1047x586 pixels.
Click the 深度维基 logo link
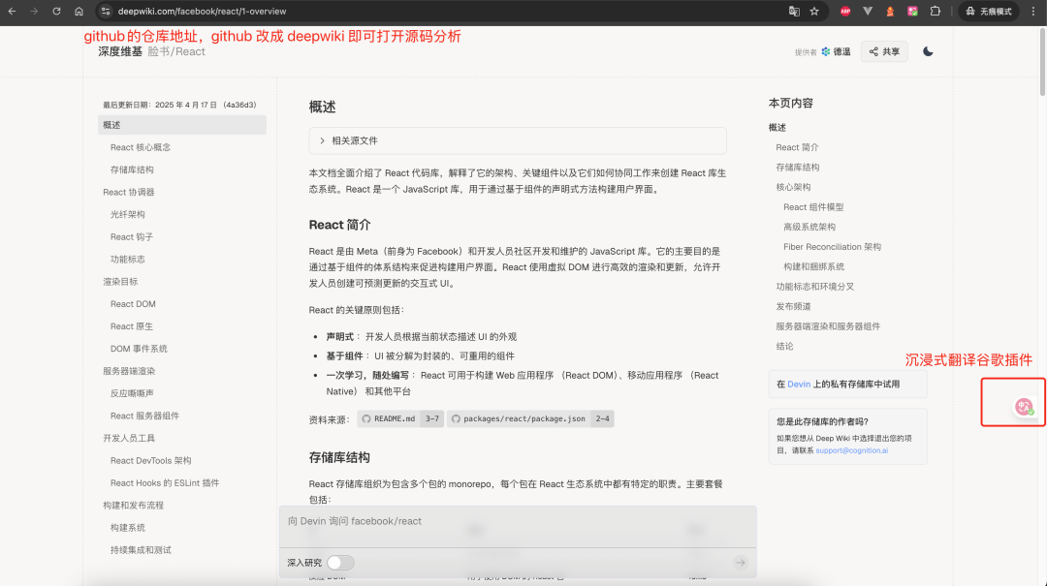120,51
